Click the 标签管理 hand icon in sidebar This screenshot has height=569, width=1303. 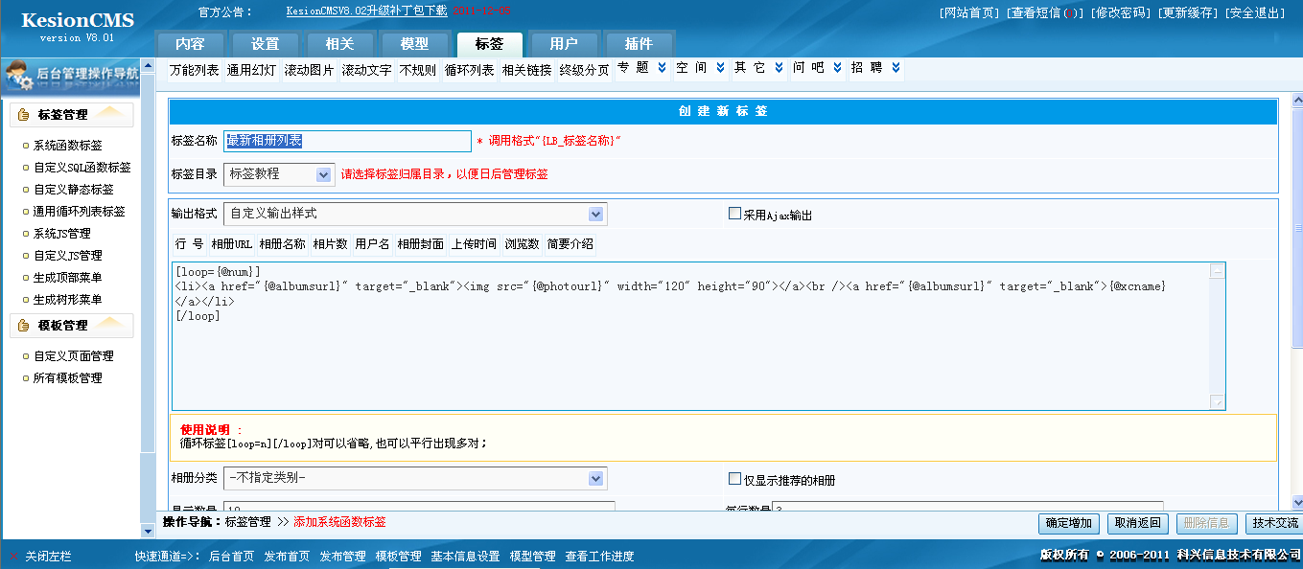point(23,115)
